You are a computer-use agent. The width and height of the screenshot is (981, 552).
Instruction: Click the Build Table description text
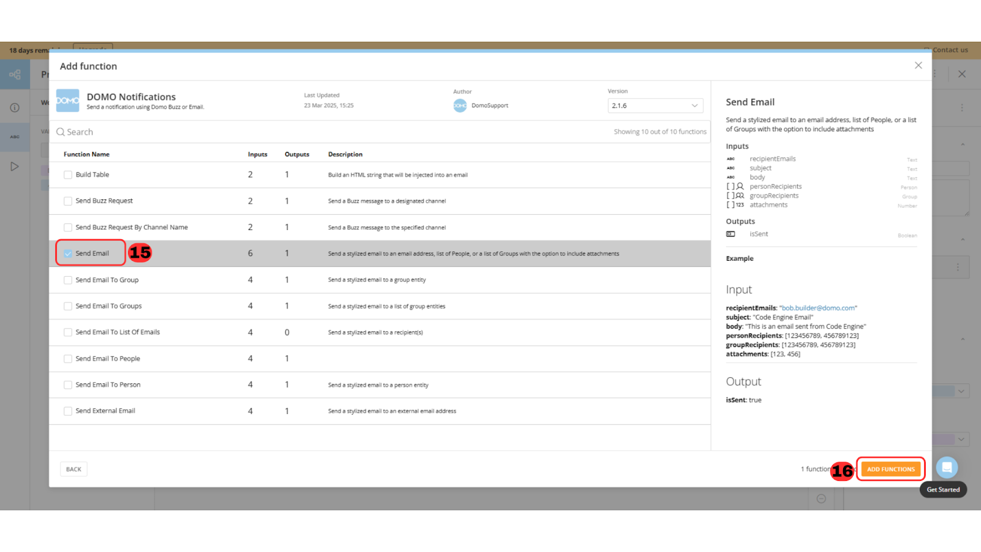pos(398,175)
